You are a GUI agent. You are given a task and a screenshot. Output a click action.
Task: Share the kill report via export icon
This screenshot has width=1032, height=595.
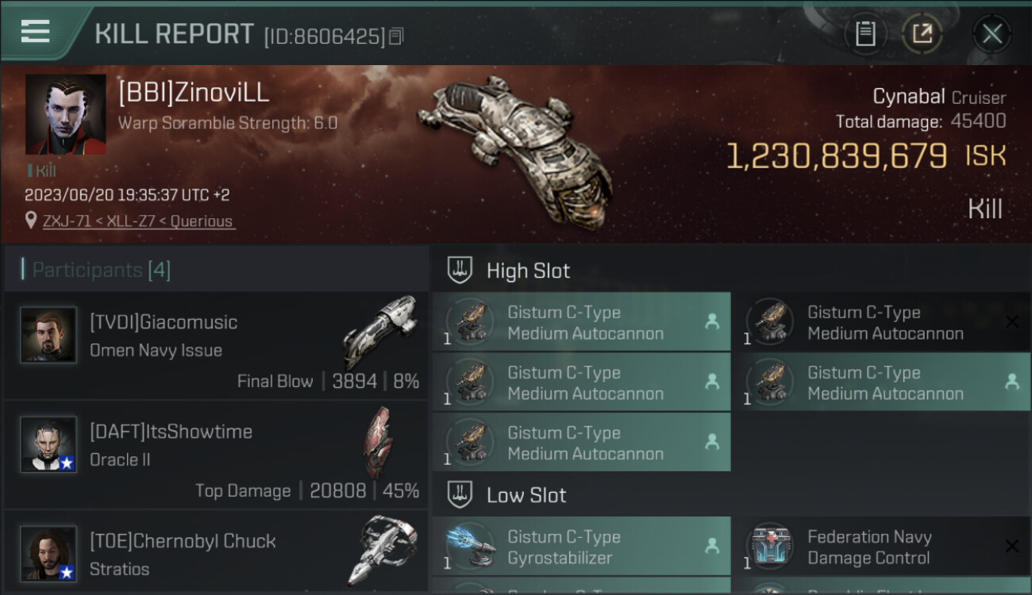point(922,33)
